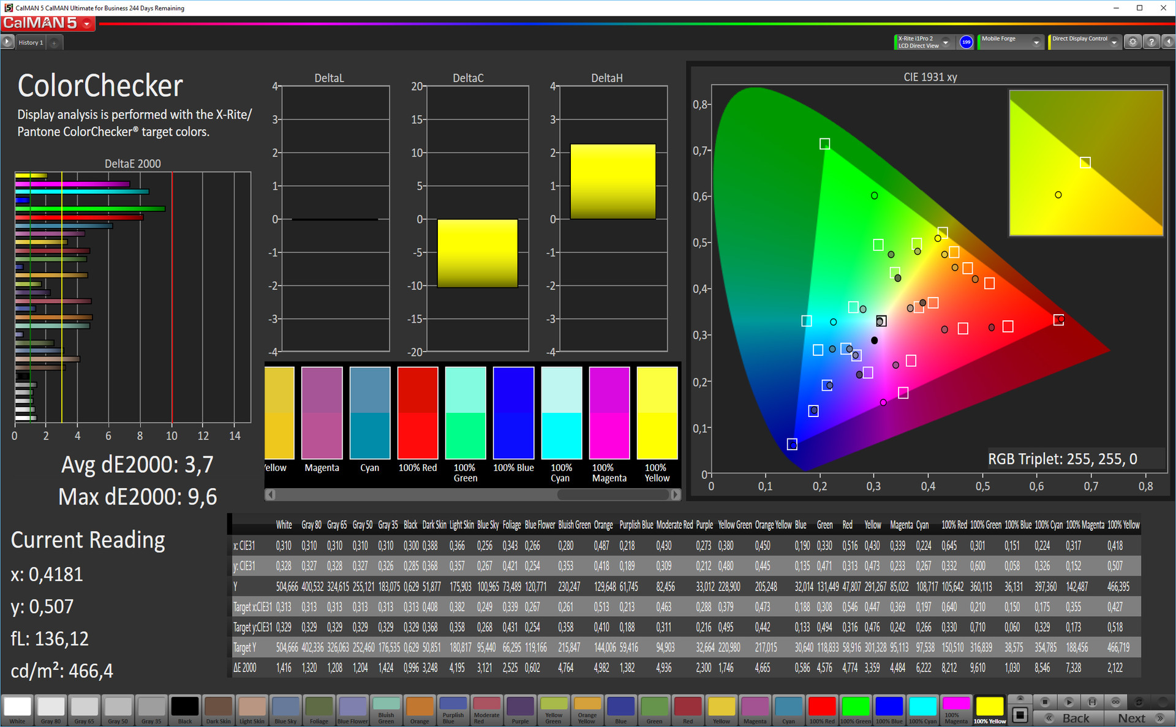Click the zoomed yellow CIE inset chart
This screenshot has height=727, width=1176.
tap(1086, 163)
